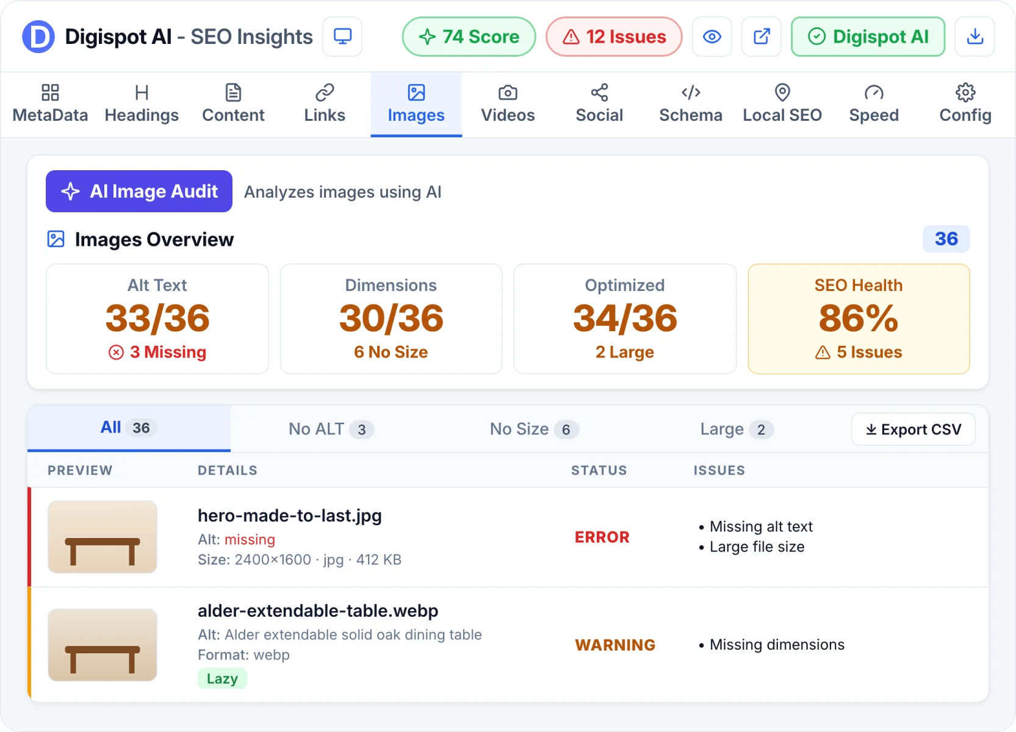This screenshot has width=1016, height=732.
Task: Open the Videos tab
Action: pyautogui.click(x=508, y=104)
